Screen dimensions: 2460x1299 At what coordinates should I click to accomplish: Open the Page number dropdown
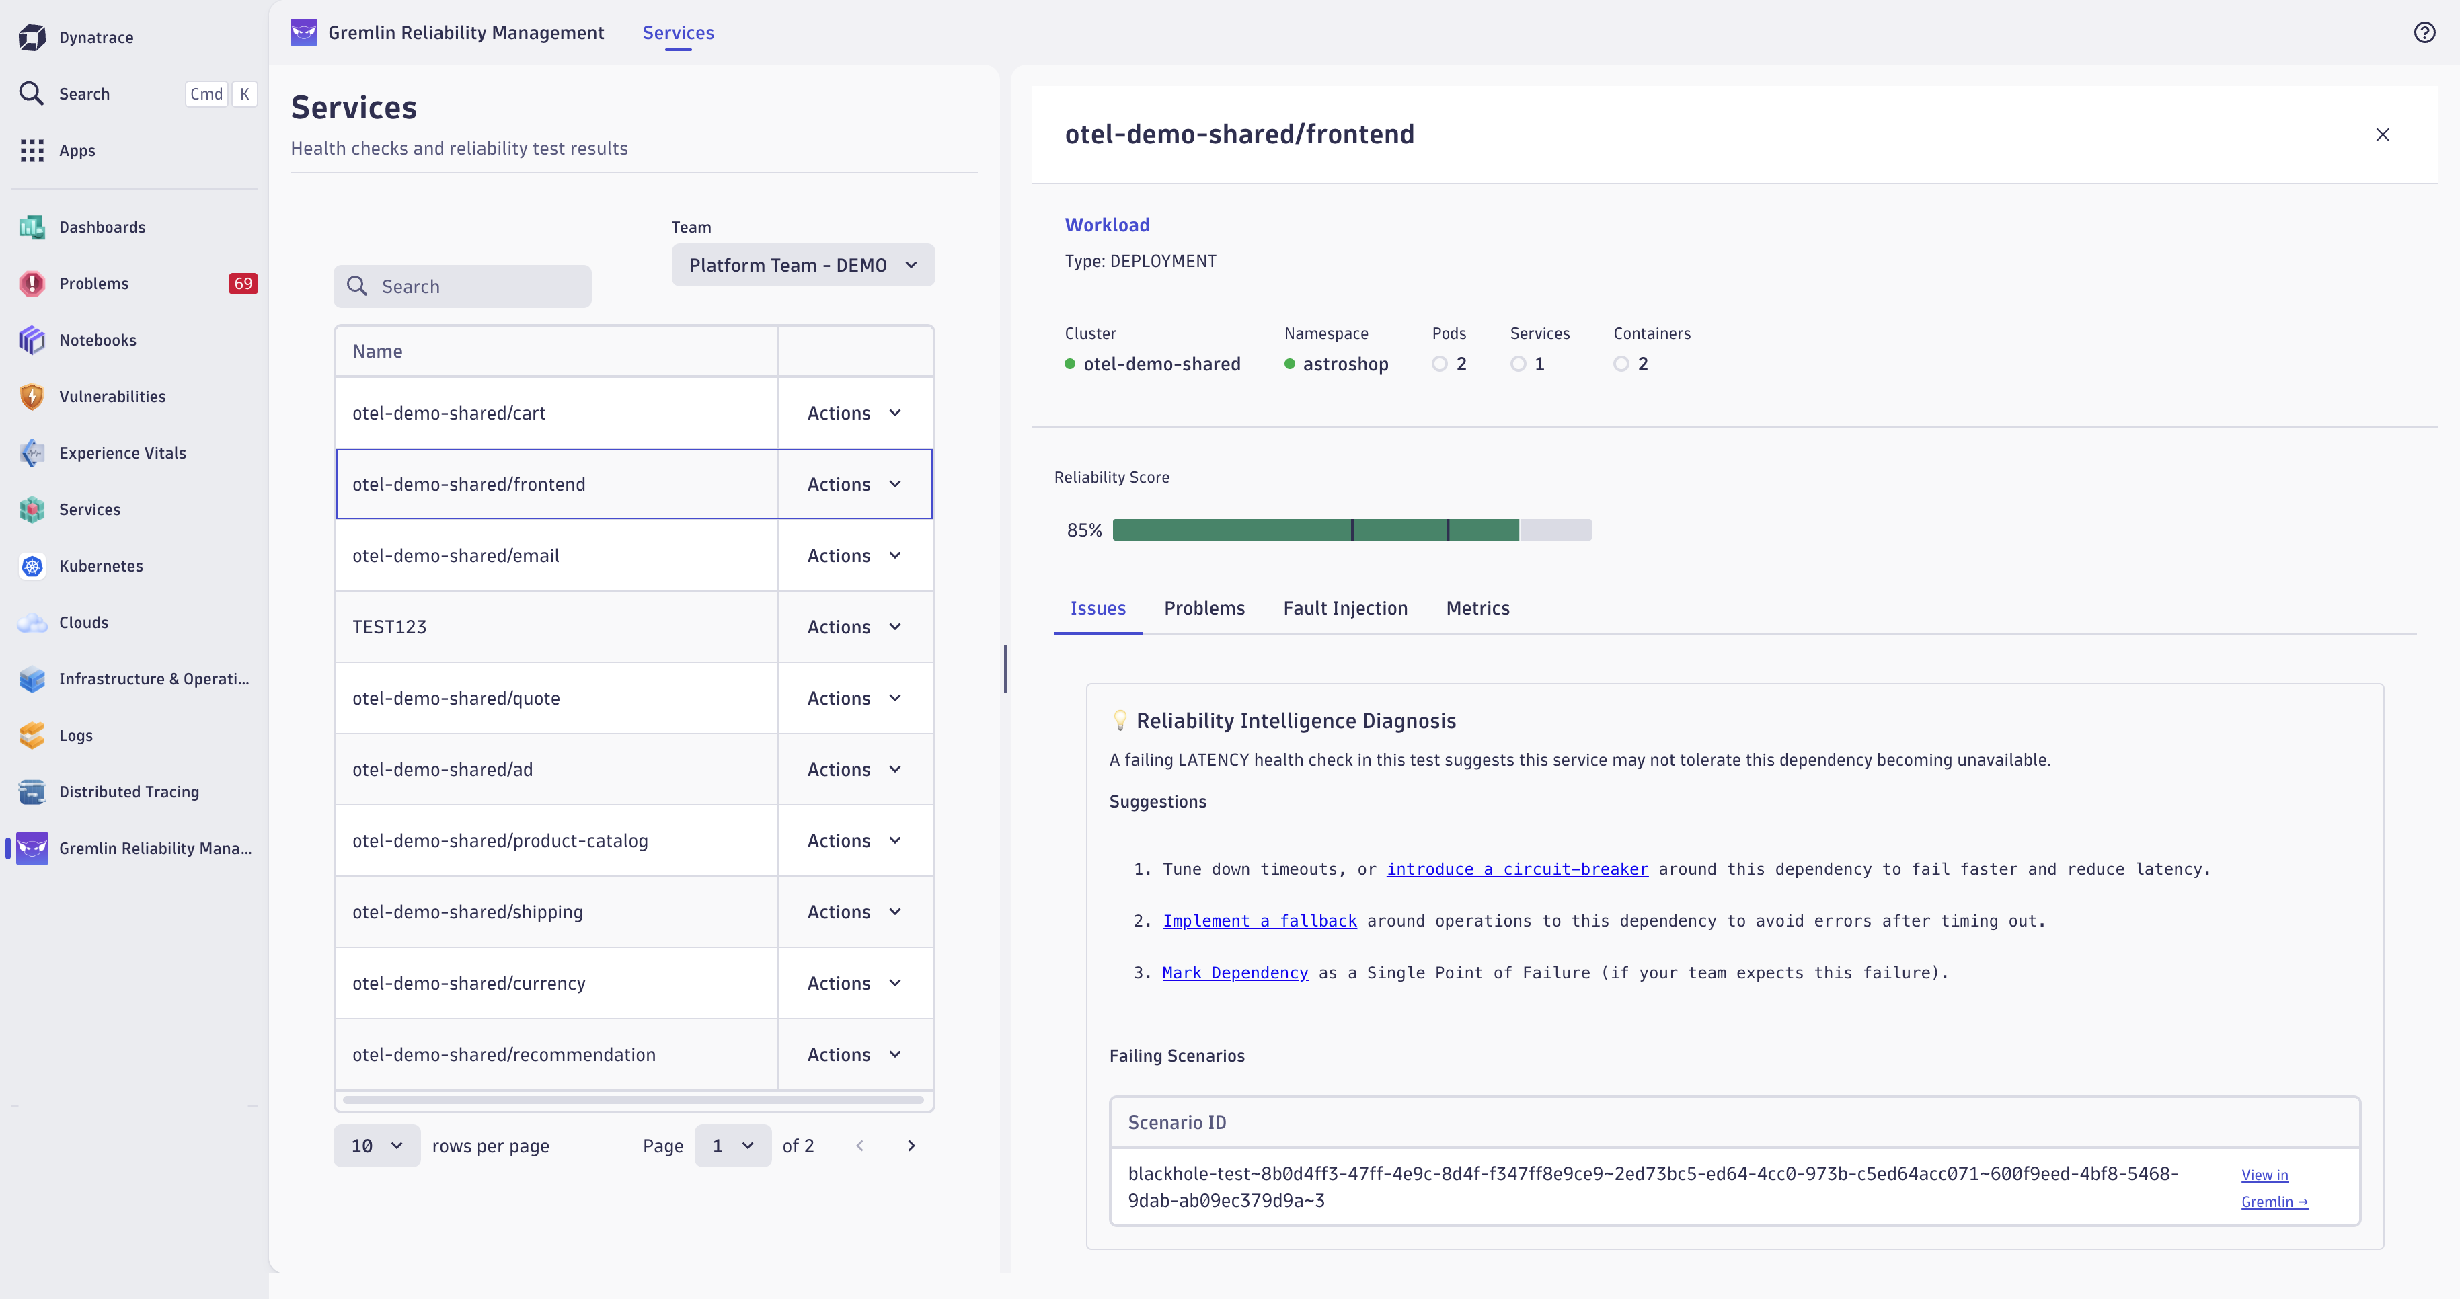pyautogui.click(x=732, y=1145)
